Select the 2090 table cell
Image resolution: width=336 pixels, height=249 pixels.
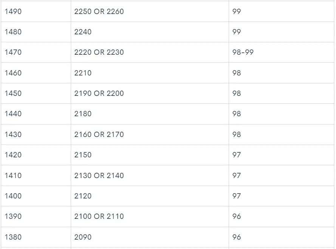point(83,237)
